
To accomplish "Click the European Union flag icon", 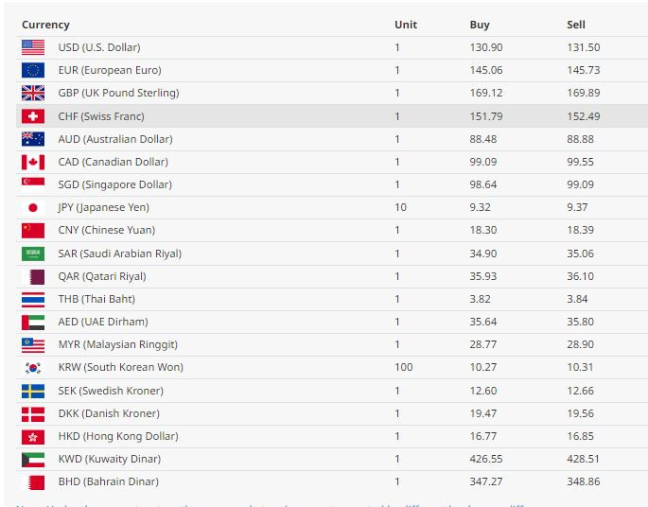I will pyautogui.click(x=33, y=70).
